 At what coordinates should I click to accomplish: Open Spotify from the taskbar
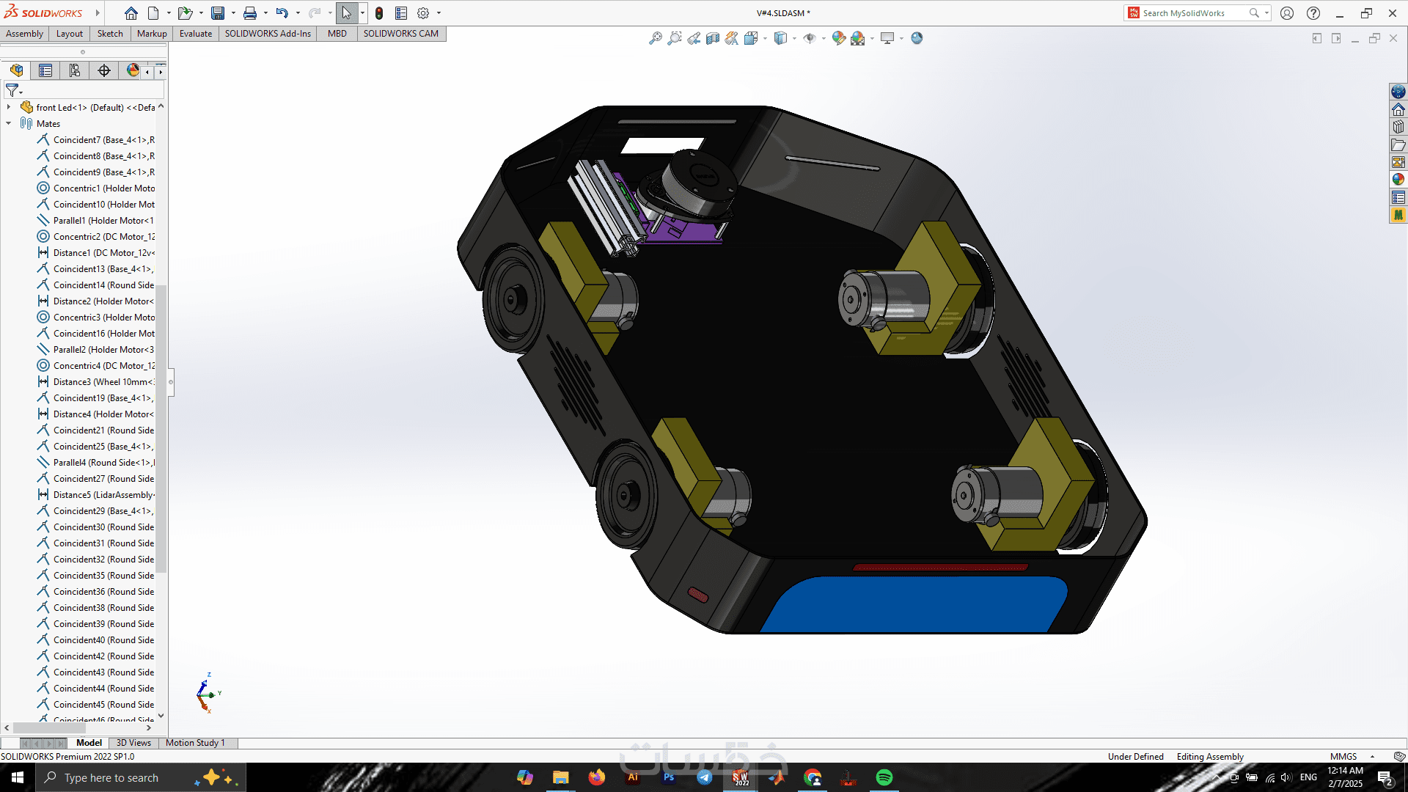point(884,777)
